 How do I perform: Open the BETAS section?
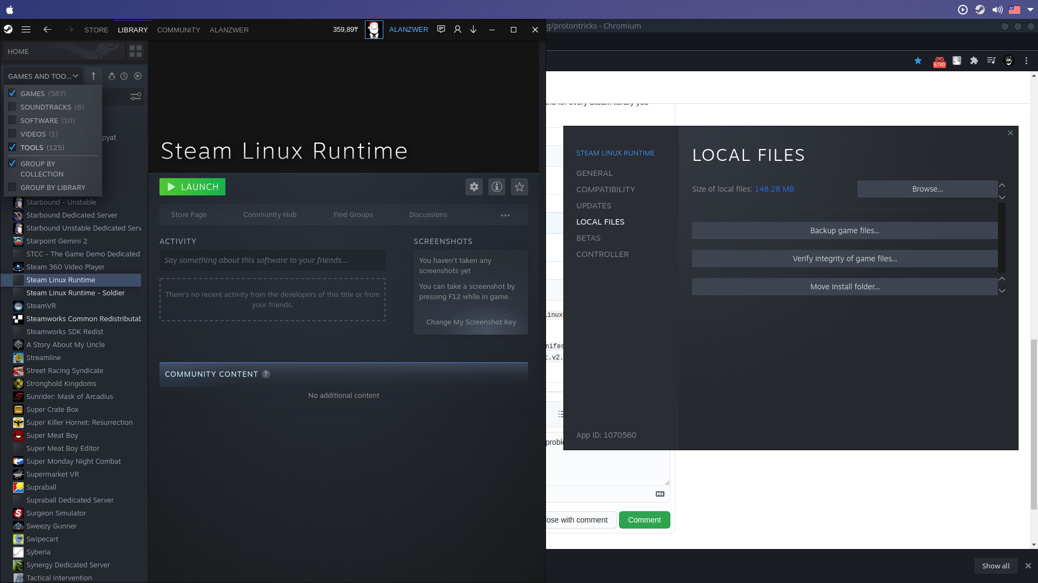coord(588,238)
